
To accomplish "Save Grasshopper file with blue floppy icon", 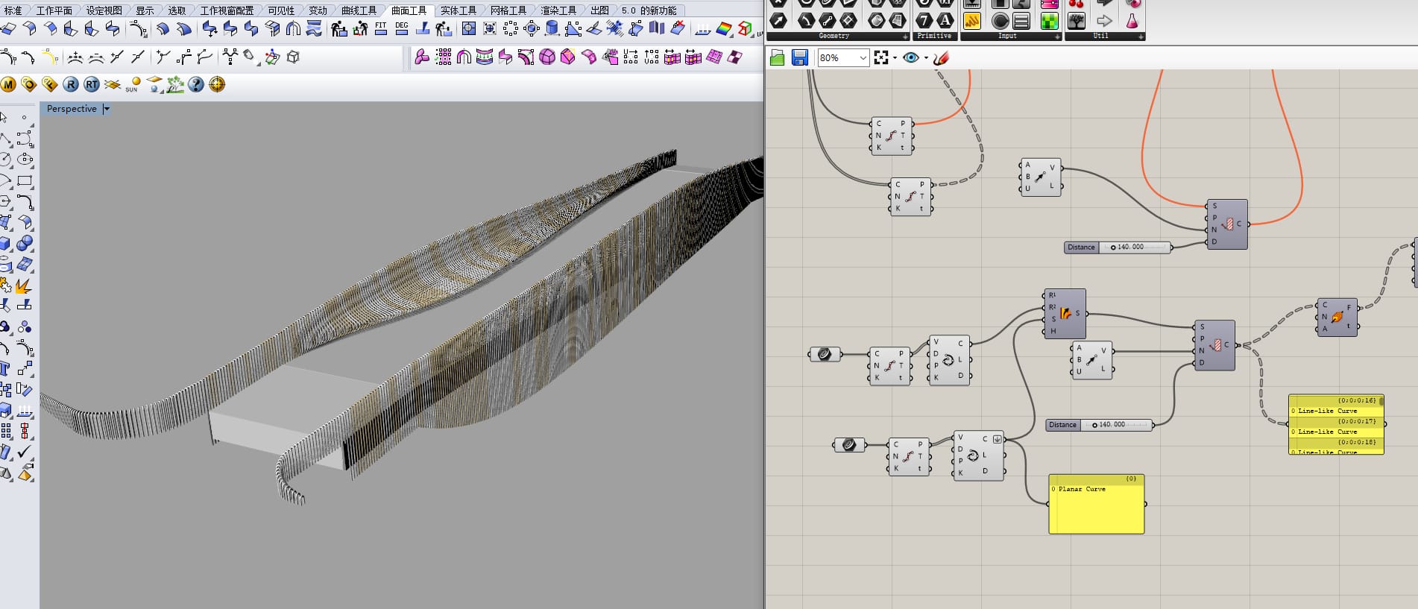I will 800,57.
